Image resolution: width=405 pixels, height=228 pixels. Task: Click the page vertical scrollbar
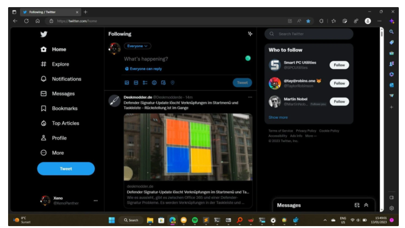tap(382, 120)
